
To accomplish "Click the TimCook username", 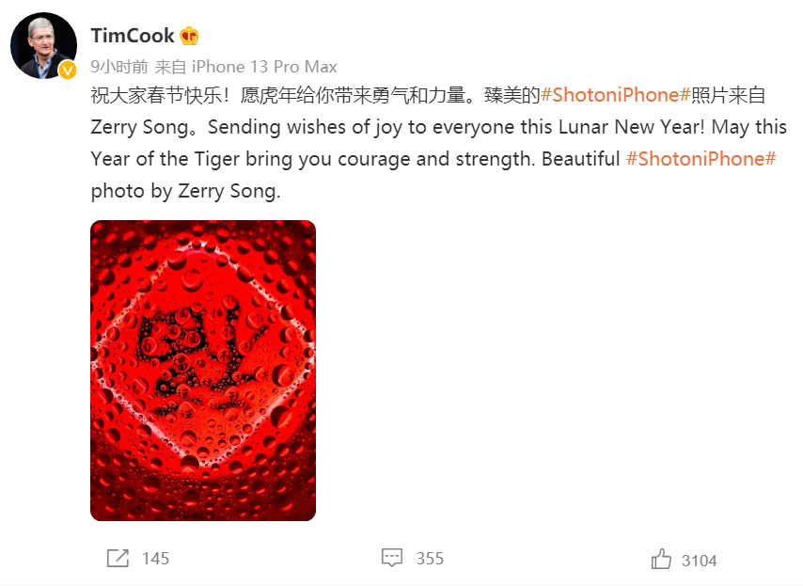I will click(133, 36).
